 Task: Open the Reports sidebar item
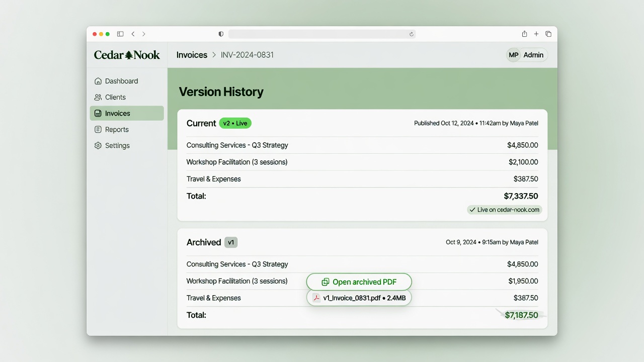pos(127,129)
